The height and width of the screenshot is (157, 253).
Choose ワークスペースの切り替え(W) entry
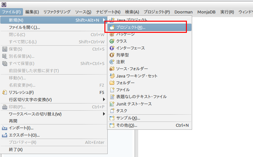pos(54,114)
